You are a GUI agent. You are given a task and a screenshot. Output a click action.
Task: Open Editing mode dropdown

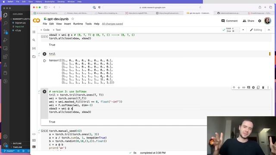click(x=256, y=30)
